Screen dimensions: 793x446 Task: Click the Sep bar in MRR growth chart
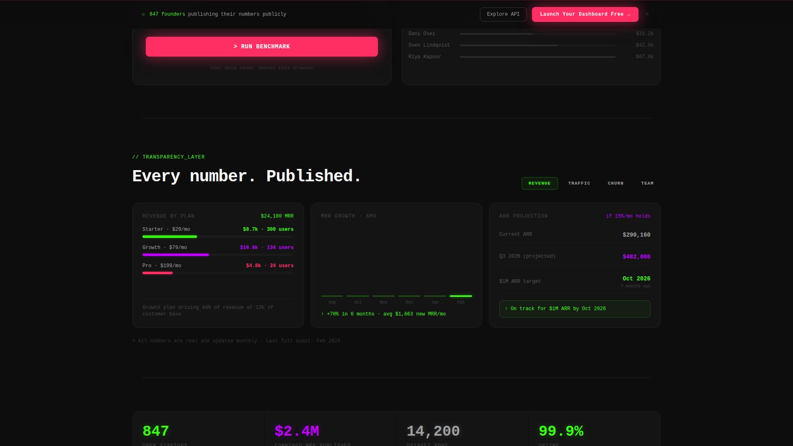tap(332, 296)
